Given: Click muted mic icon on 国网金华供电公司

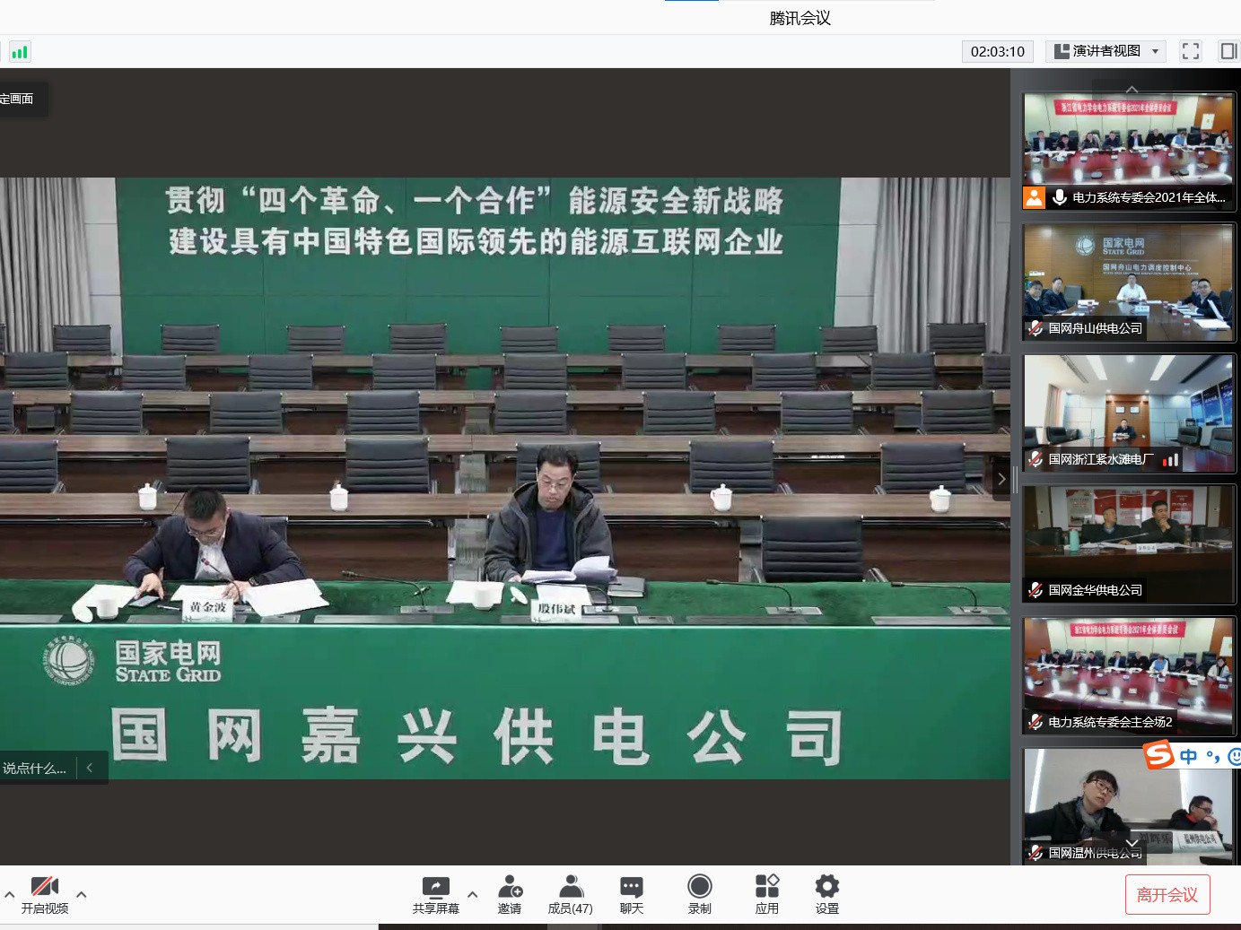Looking at the screenshot, I should coord(1036,590).
